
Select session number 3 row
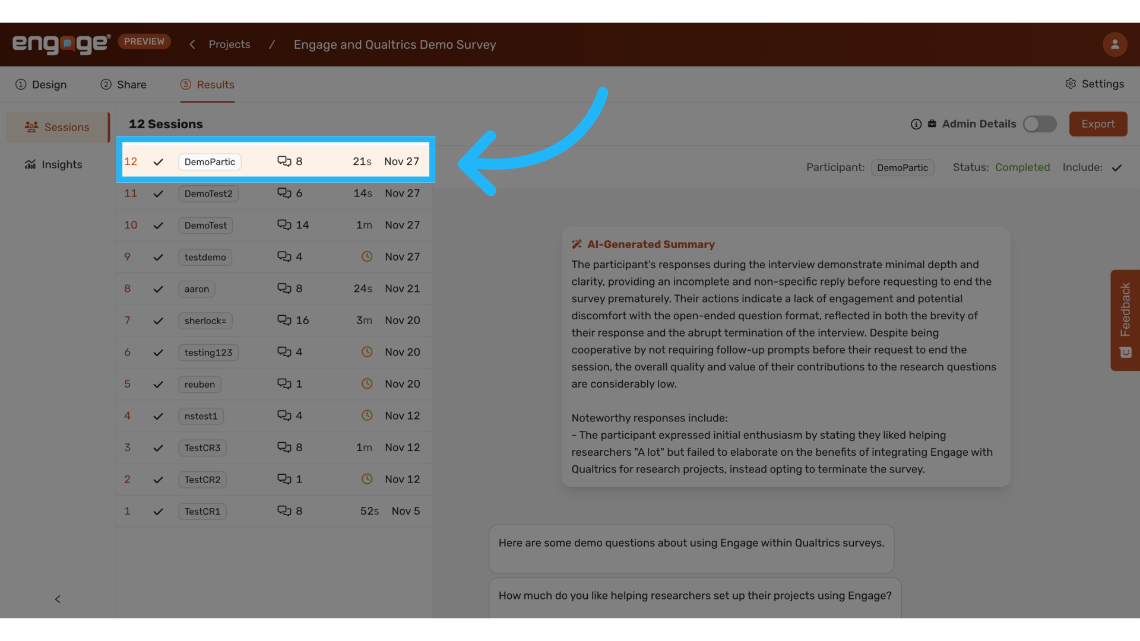pyautogui.click(x=274, y=448)
